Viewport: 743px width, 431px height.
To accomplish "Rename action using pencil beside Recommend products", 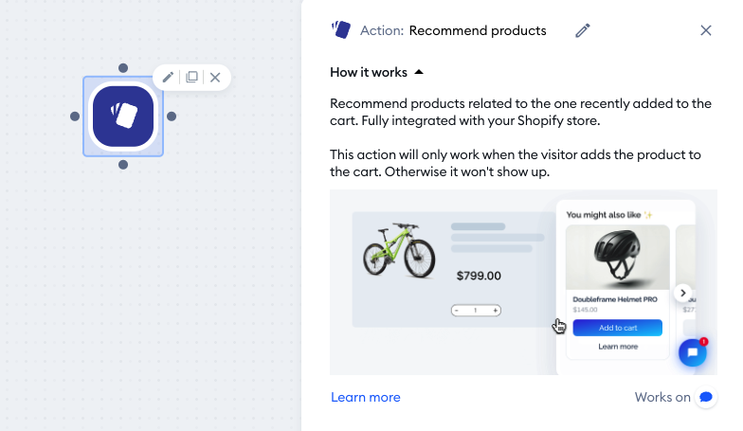I will pyautogui.click(x=583, y=30).
